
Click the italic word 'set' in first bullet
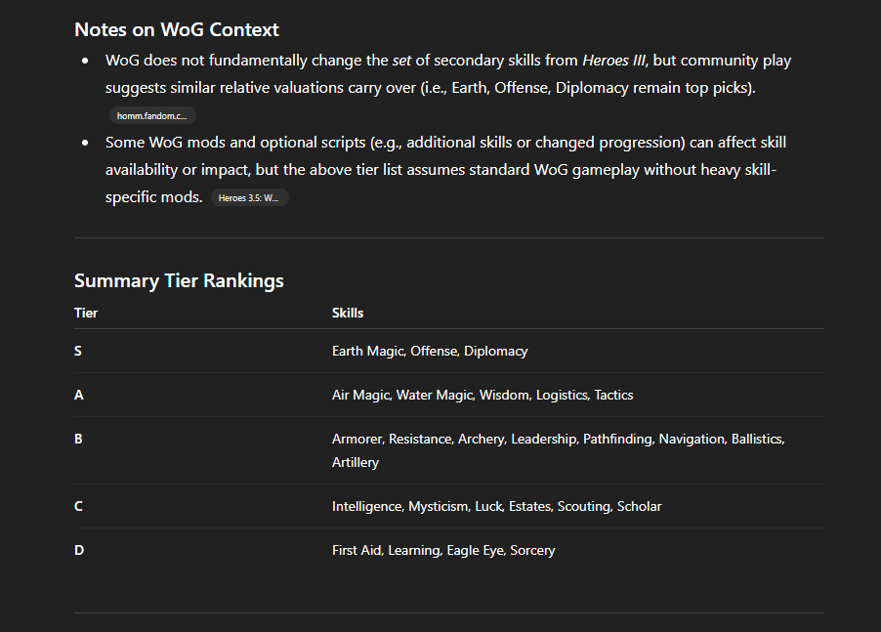pos(401,61)
